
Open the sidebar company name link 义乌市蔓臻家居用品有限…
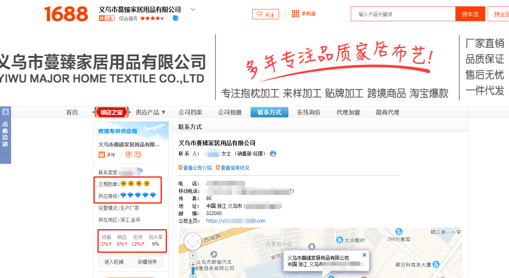click(x=129, y=145)
